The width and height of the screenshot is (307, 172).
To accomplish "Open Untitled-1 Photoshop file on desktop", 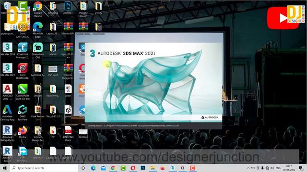I will (x=68, y=8).
